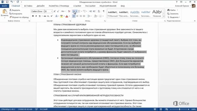The width and height of the screenshot is (197, 111).
Task: Apply the Без интервала style
Action: 124,14
